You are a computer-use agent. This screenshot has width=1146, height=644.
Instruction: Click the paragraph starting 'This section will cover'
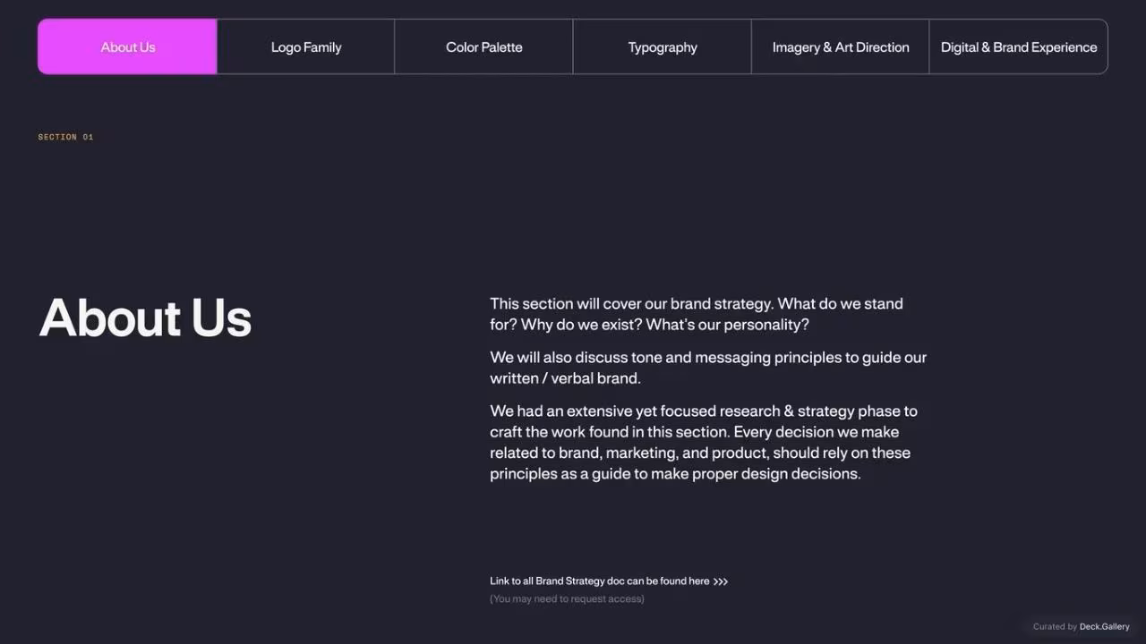pyautogui.click(x=697, y=314)
